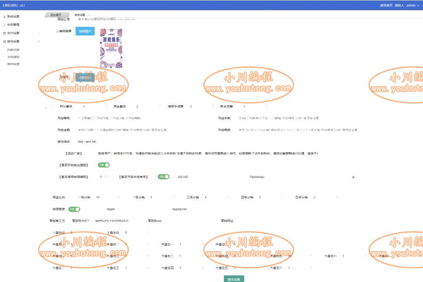Click the 大盘左六 input field

(x=299, y=268)
